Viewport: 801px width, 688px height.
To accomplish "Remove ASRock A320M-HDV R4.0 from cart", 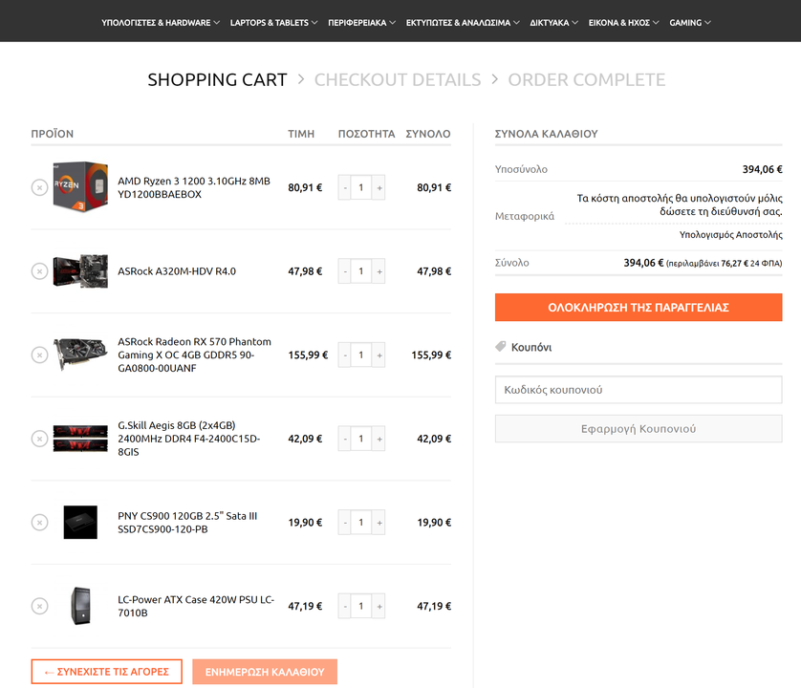I will point(39,271).
